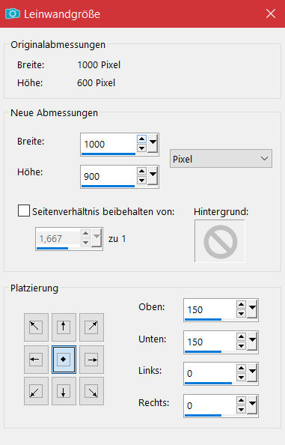This screenshot has height=445, width=285.
Task: Click the Oben value field
Action: [209, 309]
